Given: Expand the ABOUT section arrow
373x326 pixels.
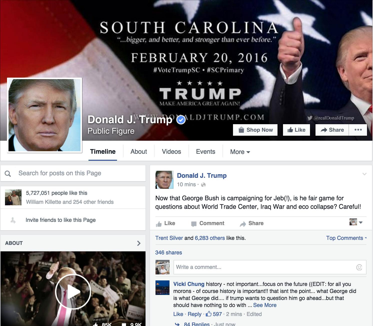Looking at the screenshot, I should pyautogui.click(x=139, y=243).
